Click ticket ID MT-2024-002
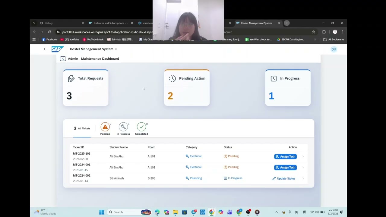 point(82,175)
